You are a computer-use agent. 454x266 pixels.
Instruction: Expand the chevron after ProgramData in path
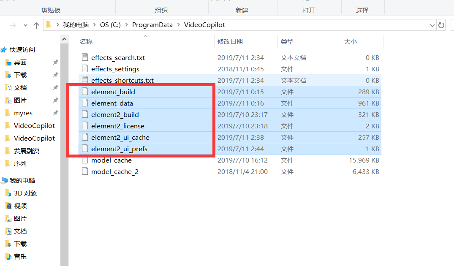pos(178,25)
